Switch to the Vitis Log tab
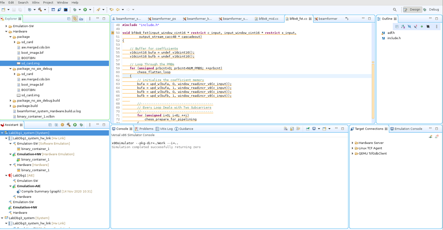 tap(166, 129)
